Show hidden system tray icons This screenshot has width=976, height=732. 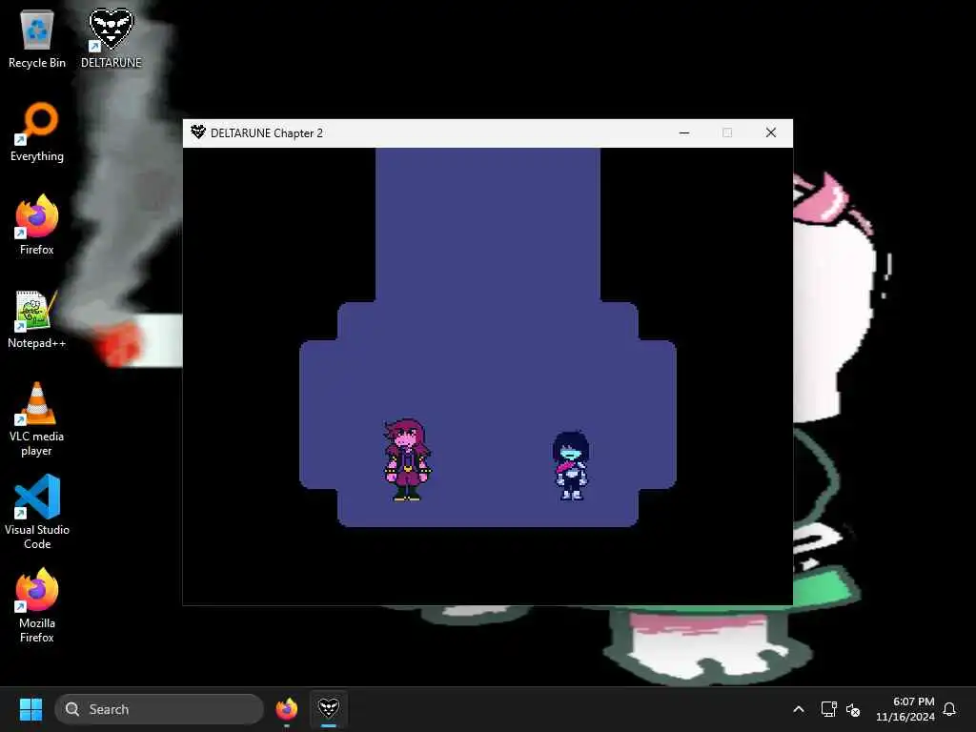(x=799, y=709)
